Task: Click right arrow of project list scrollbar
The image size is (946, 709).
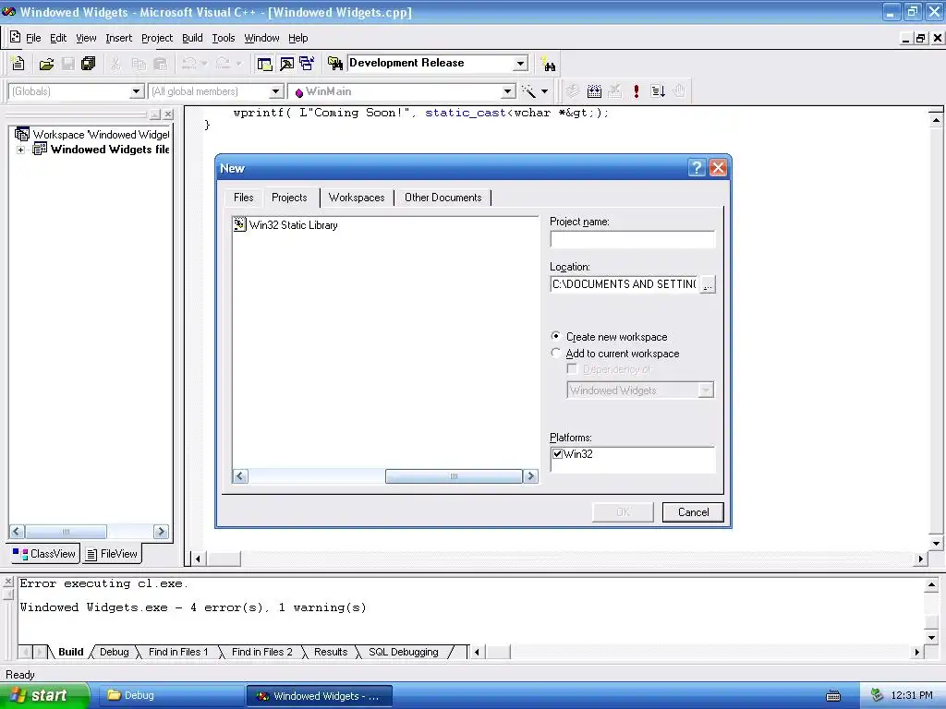Action: click(531, 476)
